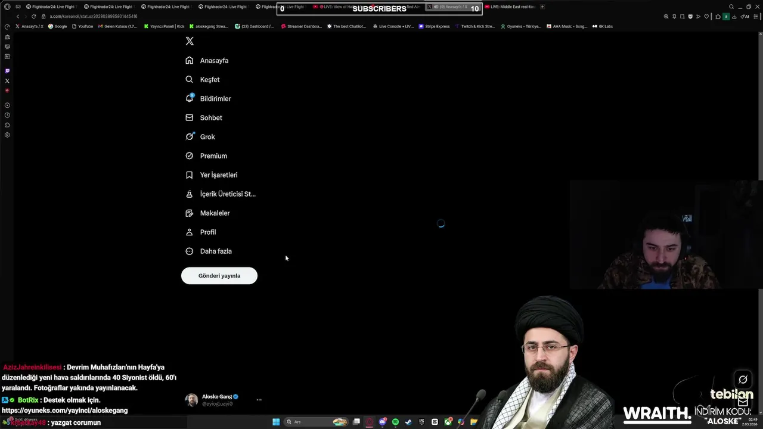Open Anasayfa in the X sidebar
This screenshot has height=429, width=763.
207,60
